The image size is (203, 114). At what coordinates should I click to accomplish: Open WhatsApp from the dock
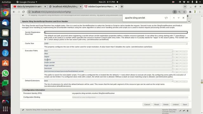pyautogui.click(x=5, y=73)
